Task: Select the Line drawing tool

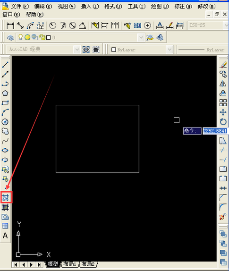Action: tap(5, 65)
